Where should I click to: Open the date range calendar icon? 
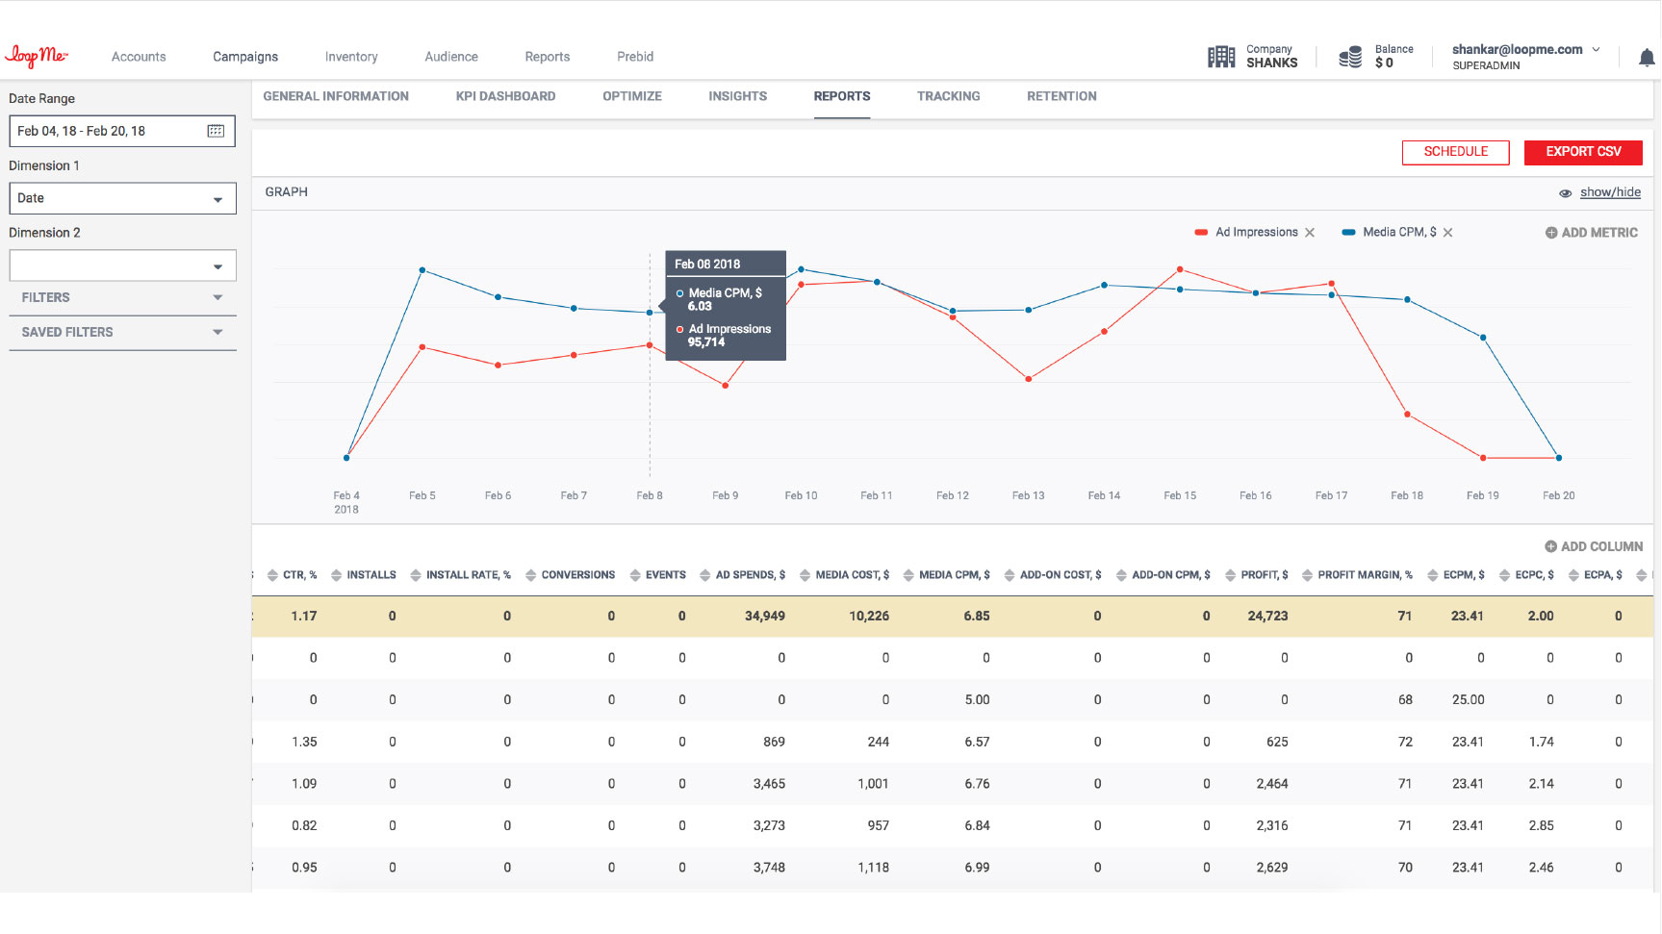(x=216, y=131)
